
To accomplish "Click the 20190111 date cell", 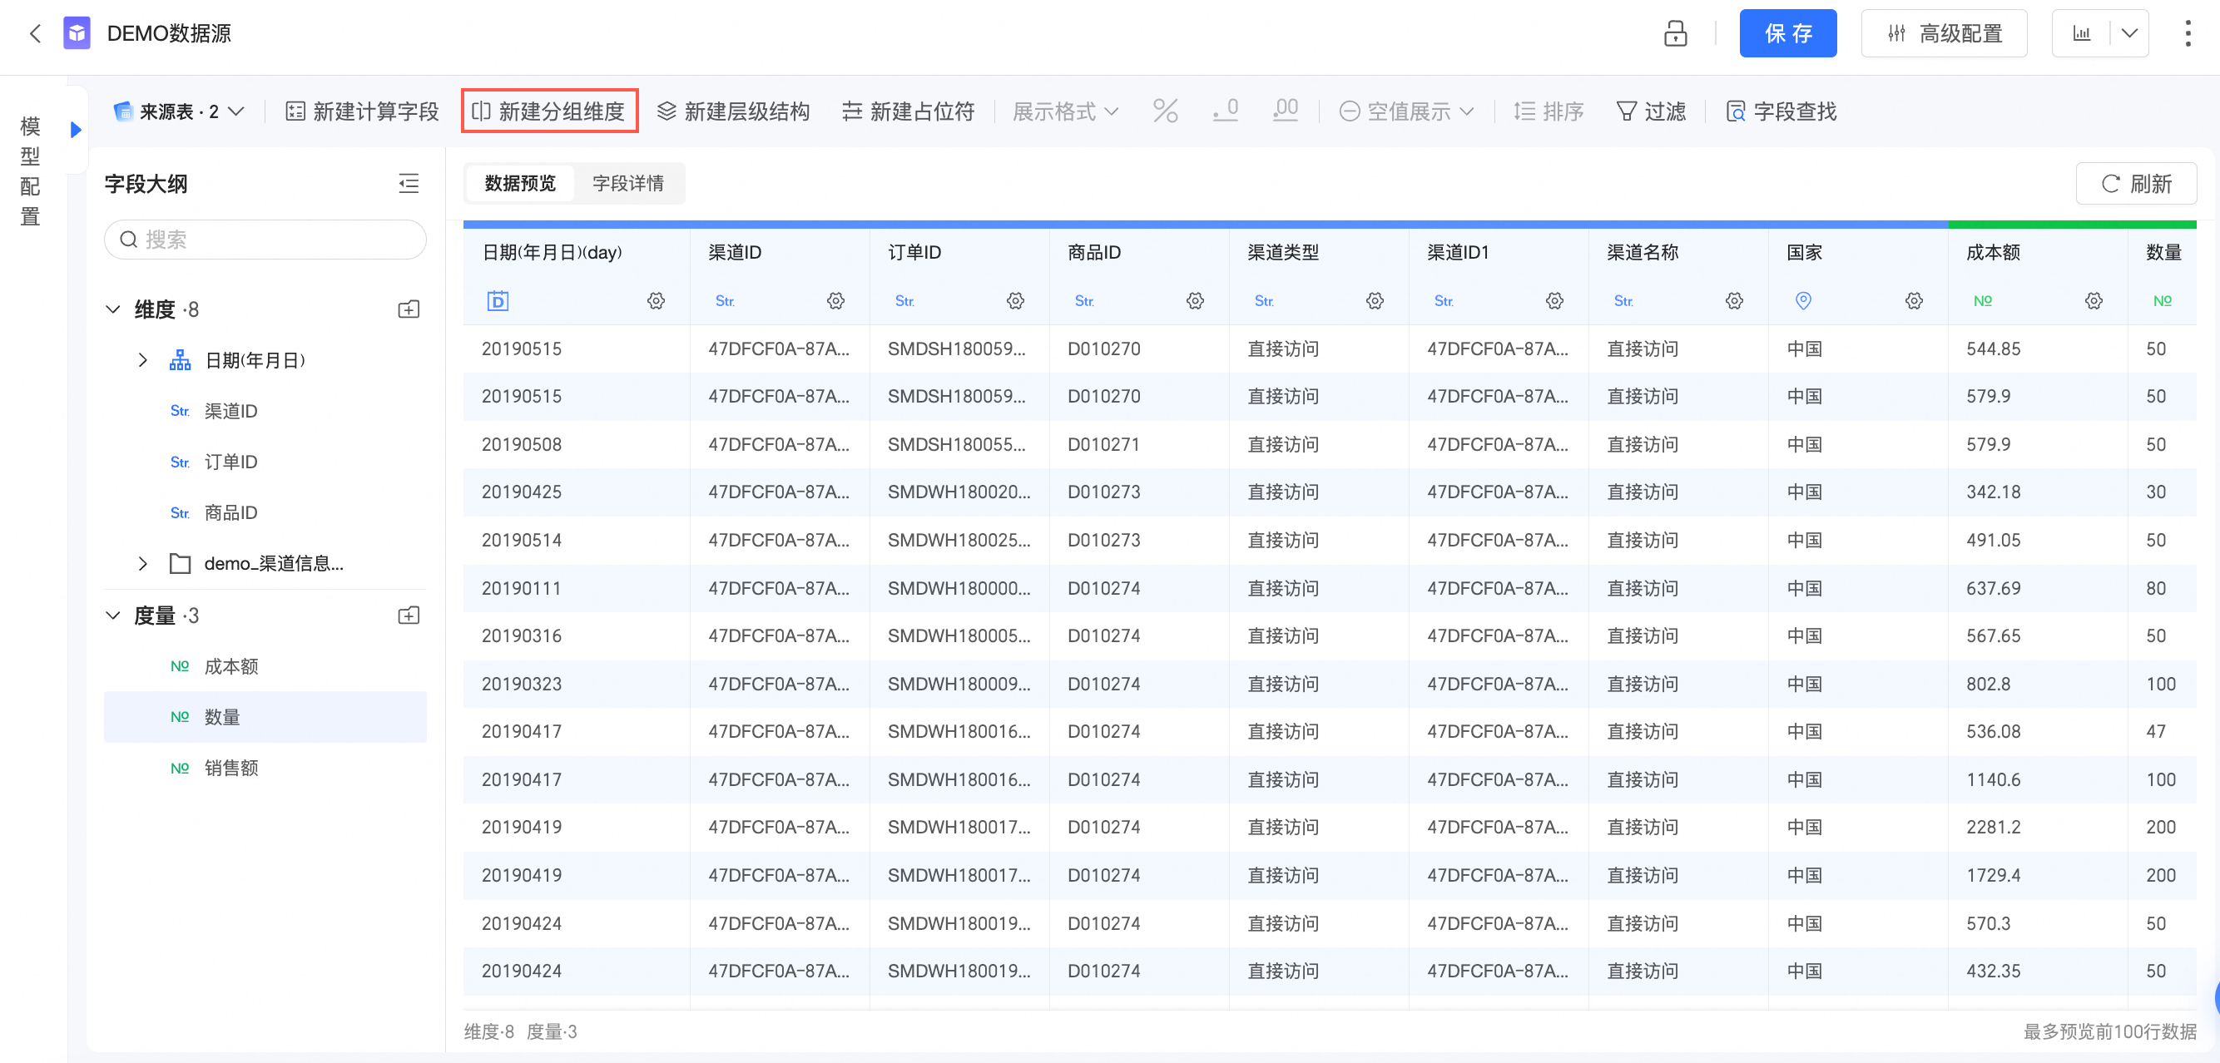I will click(522, 588).
